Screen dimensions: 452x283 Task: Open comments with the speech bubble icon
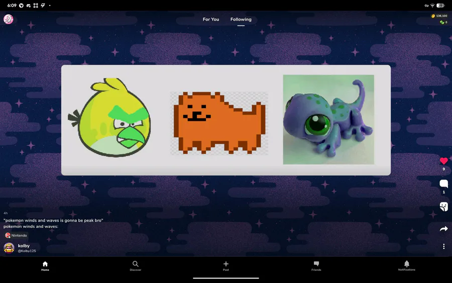(443, 184)
